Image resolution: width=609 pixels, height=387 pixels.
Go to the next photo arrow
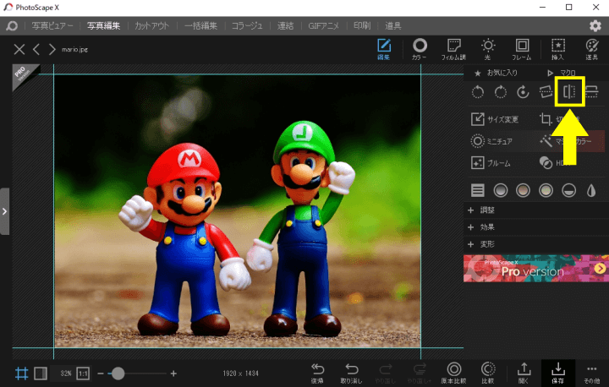52,49
